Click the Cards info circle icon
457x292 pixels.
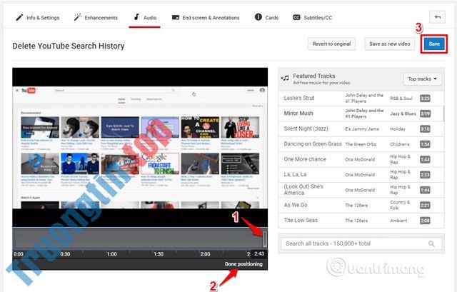[x=258, y=17]
